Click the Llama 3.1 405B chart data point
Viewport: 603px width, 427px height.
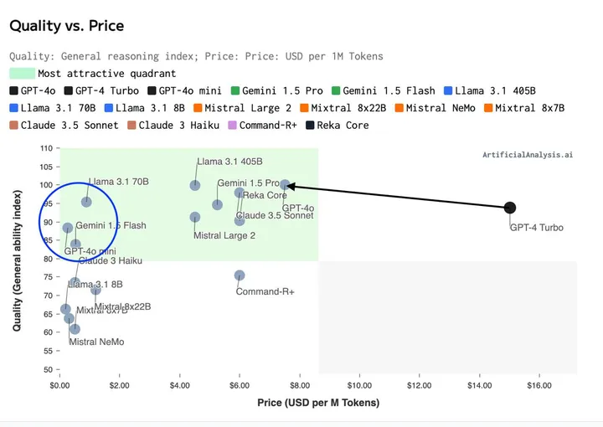195,185
